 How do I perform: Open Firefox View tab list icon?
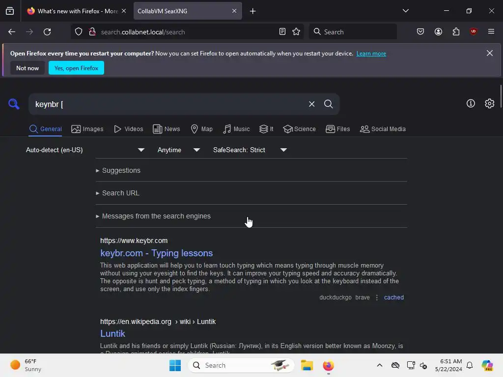point(10,11)
